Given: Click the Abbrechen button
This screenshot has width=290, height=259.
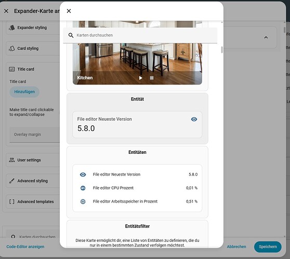Looking at the screenshot, I should tap(236, 247).
